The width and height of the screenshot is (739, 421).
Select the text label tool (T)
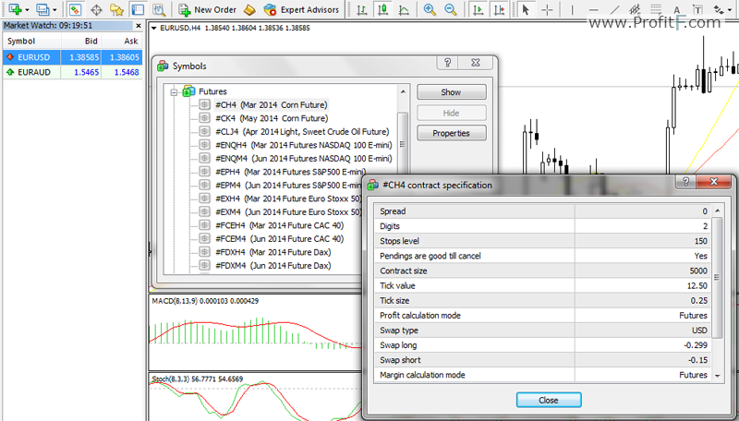point(698,9)
